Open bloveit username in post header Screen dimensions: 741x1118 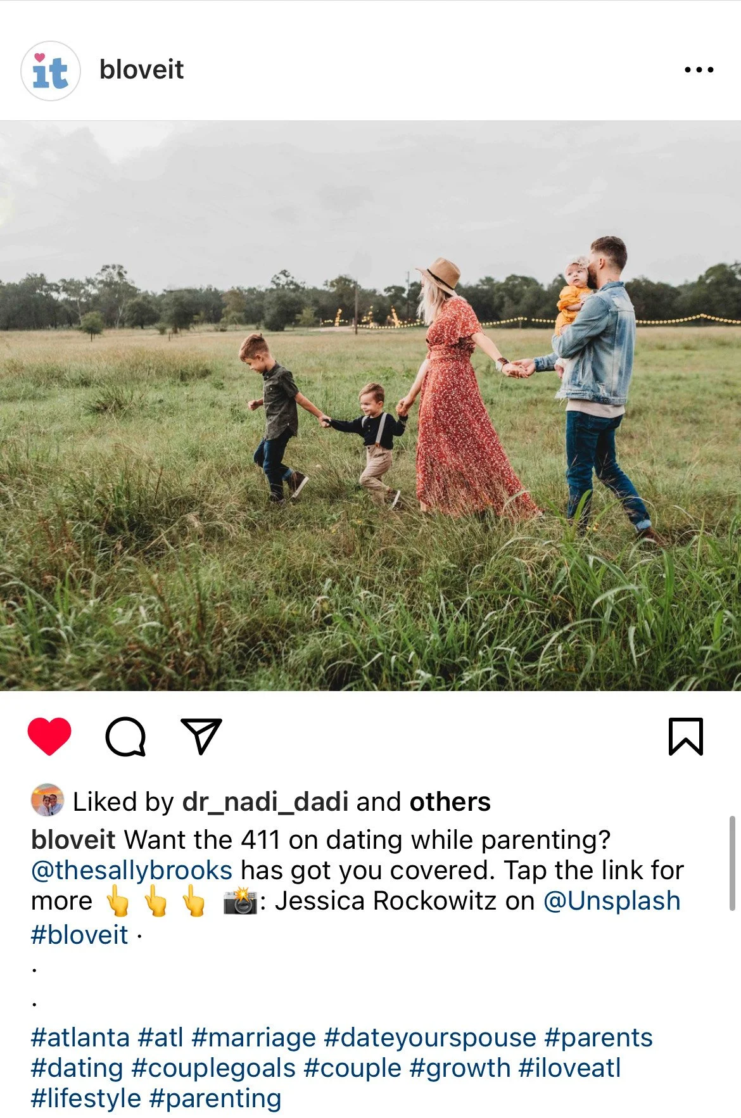click(x=141, y=70)
